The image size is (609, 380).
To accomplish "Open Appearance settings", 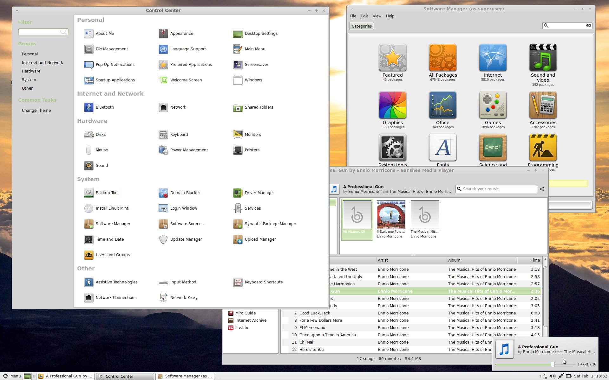I will click(x=176, y=33).
